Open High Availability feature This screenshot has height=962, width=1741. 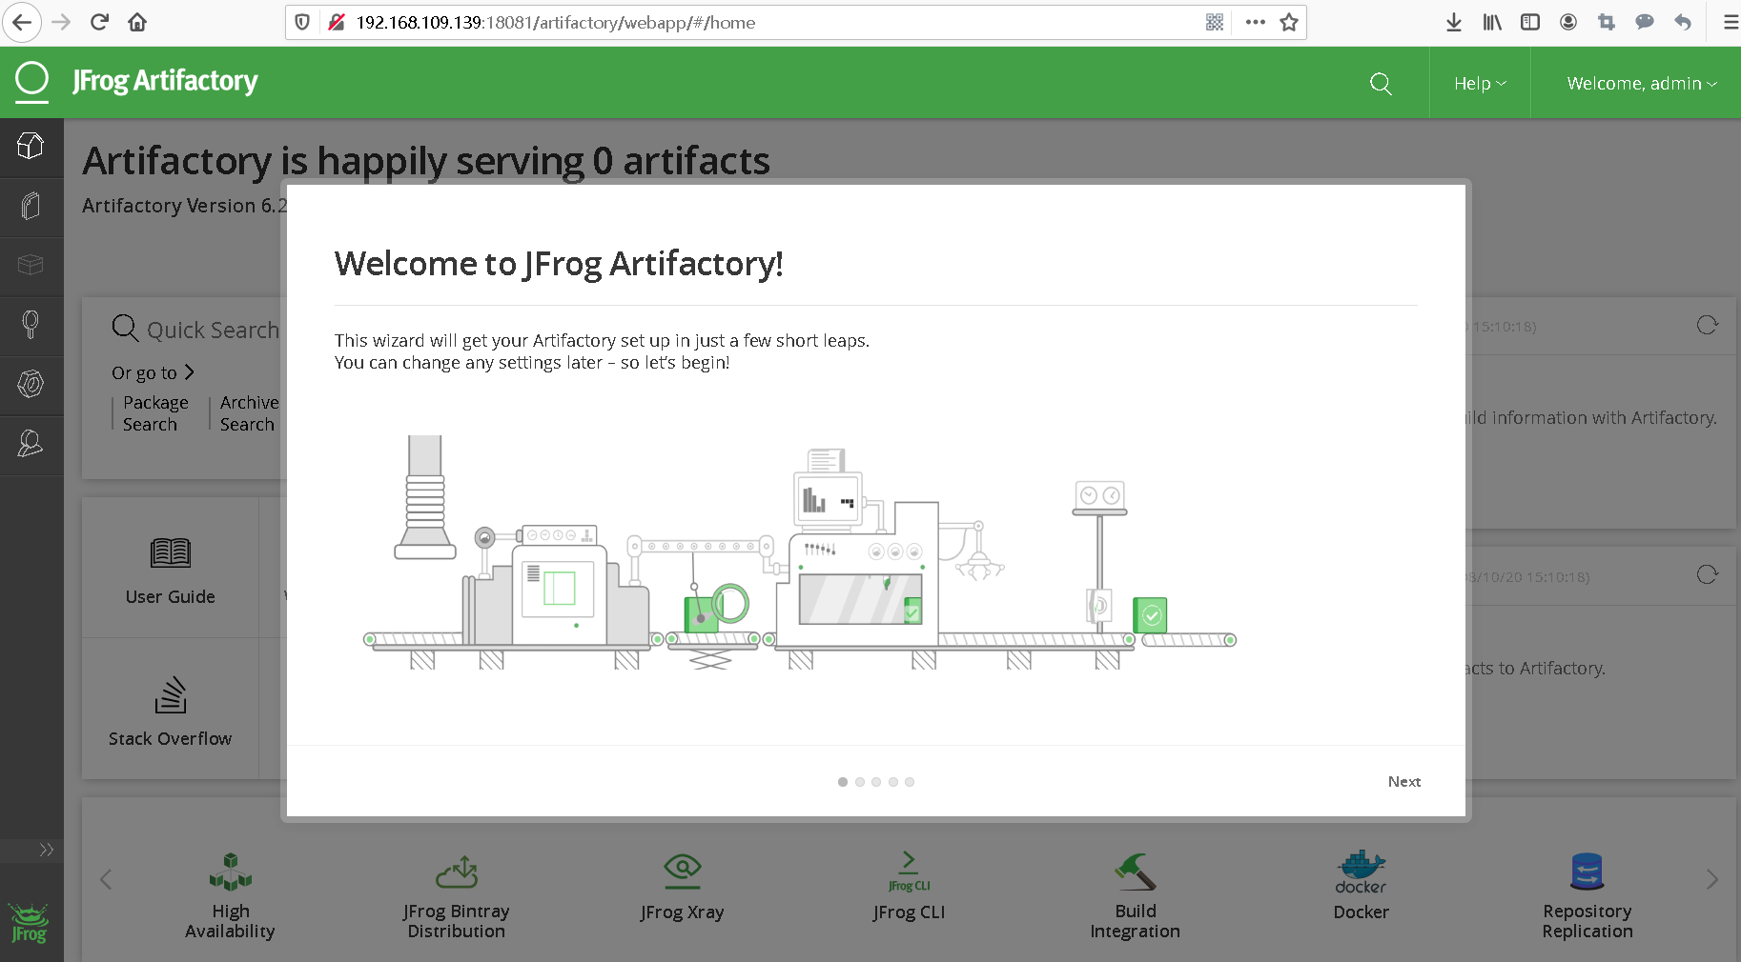click(230, 895)
